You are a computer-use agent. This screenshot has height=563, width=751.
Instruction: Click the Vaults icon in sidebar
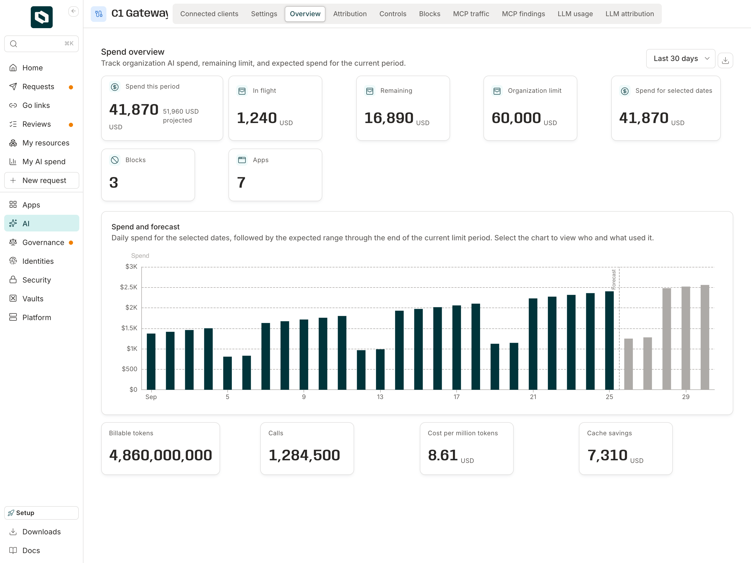[x=13, y=299]
